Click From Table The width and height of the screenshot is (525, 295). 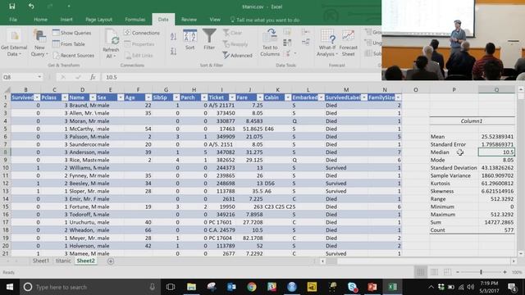point(69,43)
